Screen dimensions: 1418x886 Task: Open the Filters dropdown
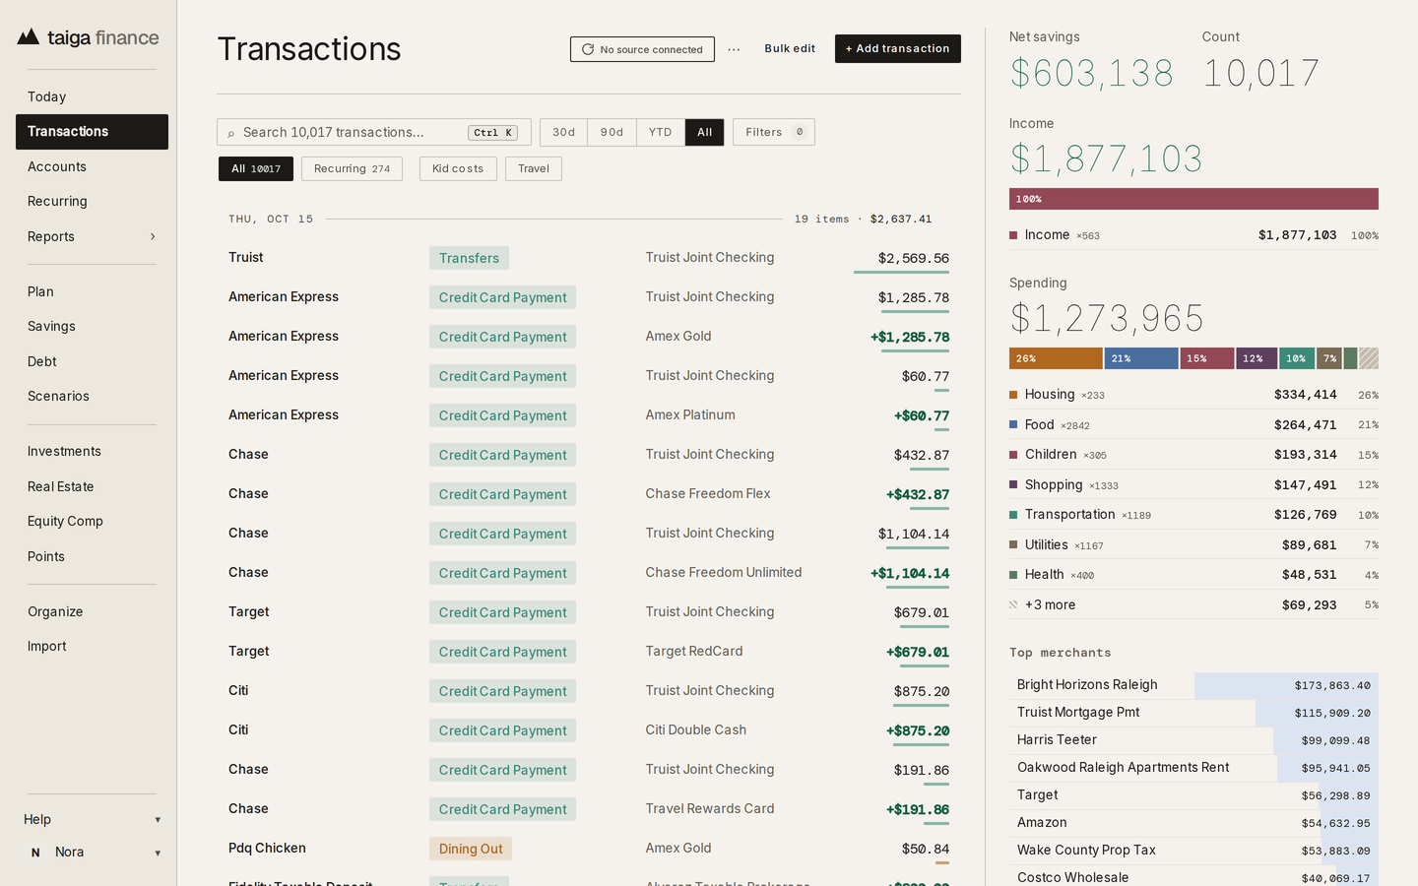coord(774,132)
